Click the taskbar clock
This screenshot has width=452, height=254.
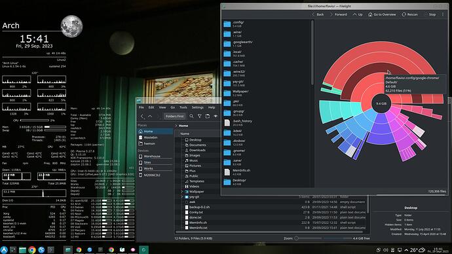coord(438,250)
